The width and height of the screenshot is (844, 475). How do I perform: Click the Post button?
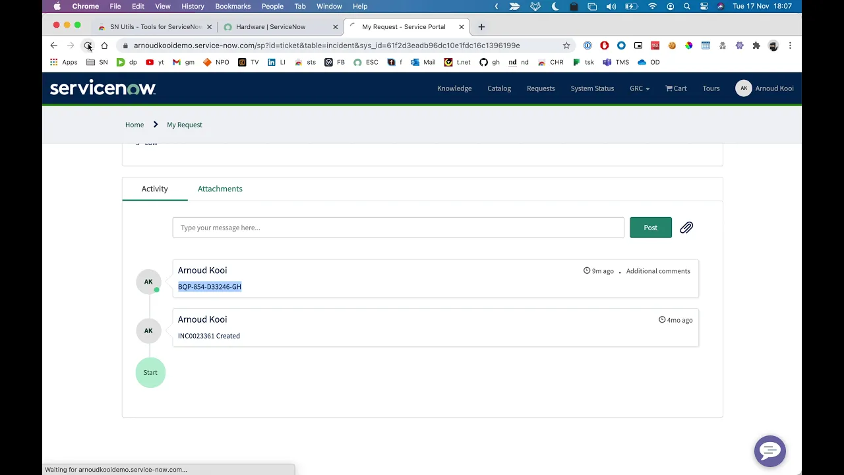coord(650,228)
